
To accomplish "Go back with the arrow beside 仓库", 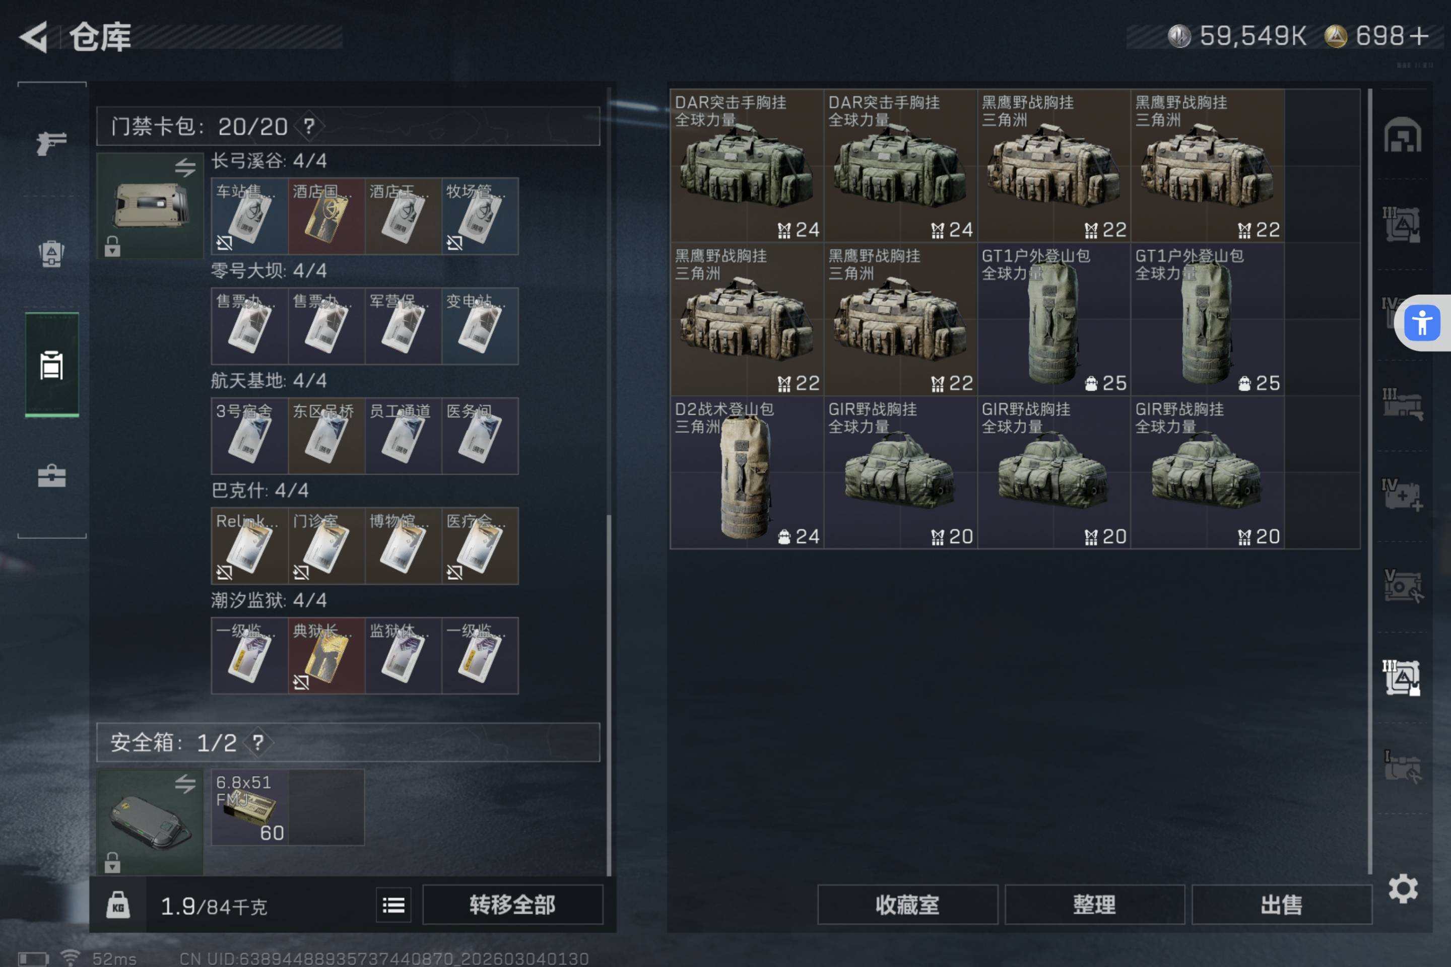I will (34, 37).
